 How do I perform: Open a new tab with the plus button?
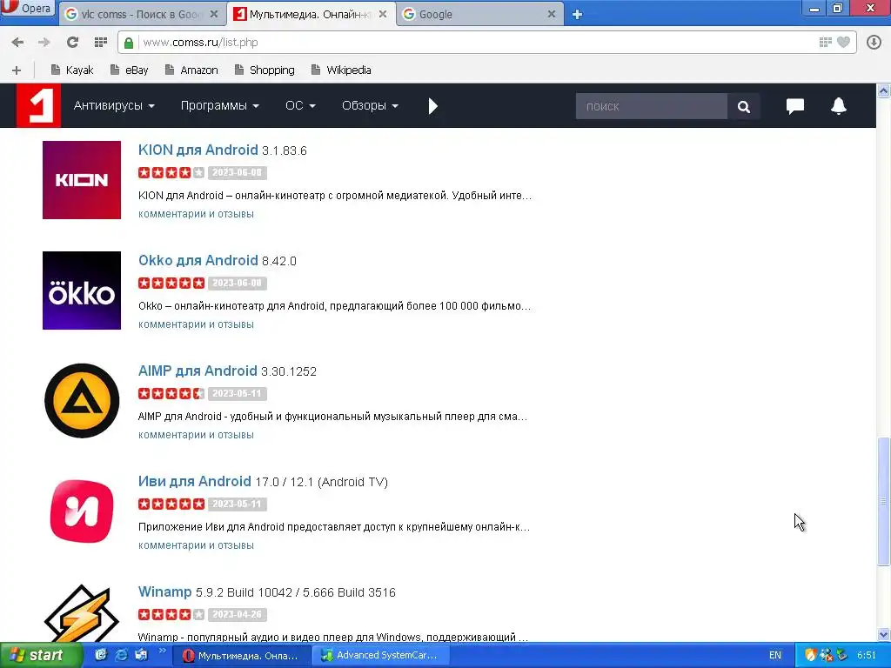[578, 15]
